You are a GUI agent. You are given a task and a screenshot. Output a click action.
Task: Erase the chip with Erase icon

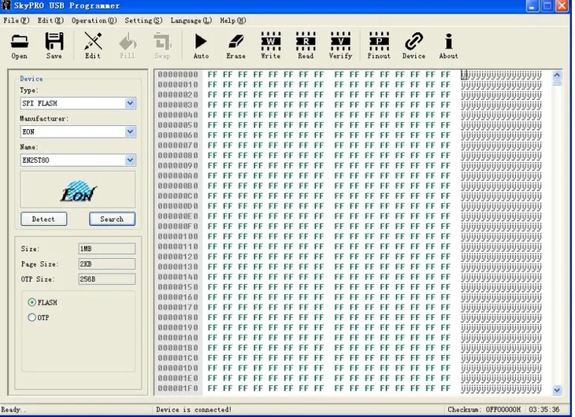pos(236,46)
